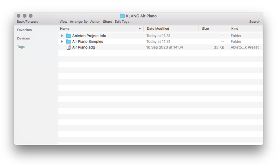This screenshot has height=165, width=279.
Task: Click the Ableto...k Preset kind text
Action: pos(245,47)
